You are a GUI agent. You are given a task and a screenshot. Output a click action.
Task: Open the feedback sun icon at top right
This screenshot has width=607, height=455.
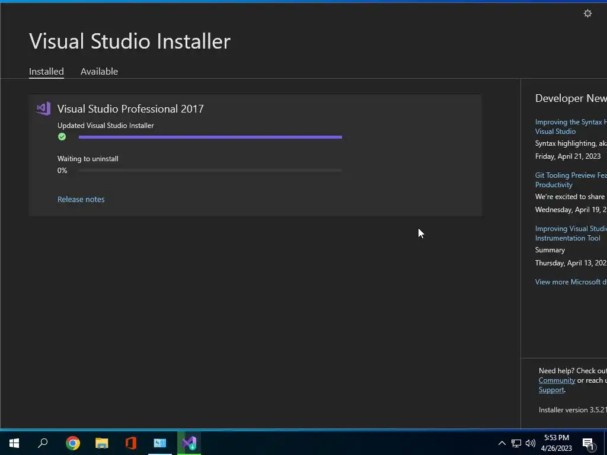click(587, 14)
